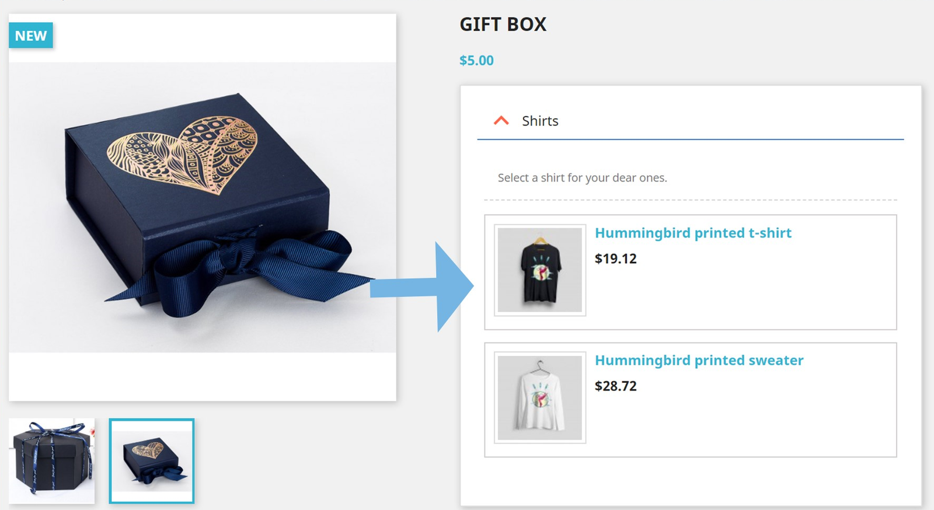The height and width of the screenshot is (510, 934).
Task: Click the black t-shirt product image
Action: [x=540, y=270]
